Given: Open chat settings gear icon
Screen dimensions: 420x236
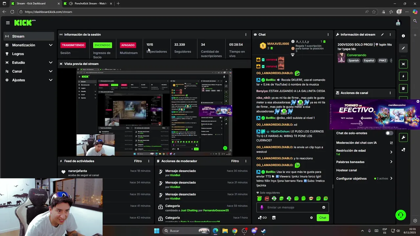Looking at the screenshot, I should coord(311,218).
